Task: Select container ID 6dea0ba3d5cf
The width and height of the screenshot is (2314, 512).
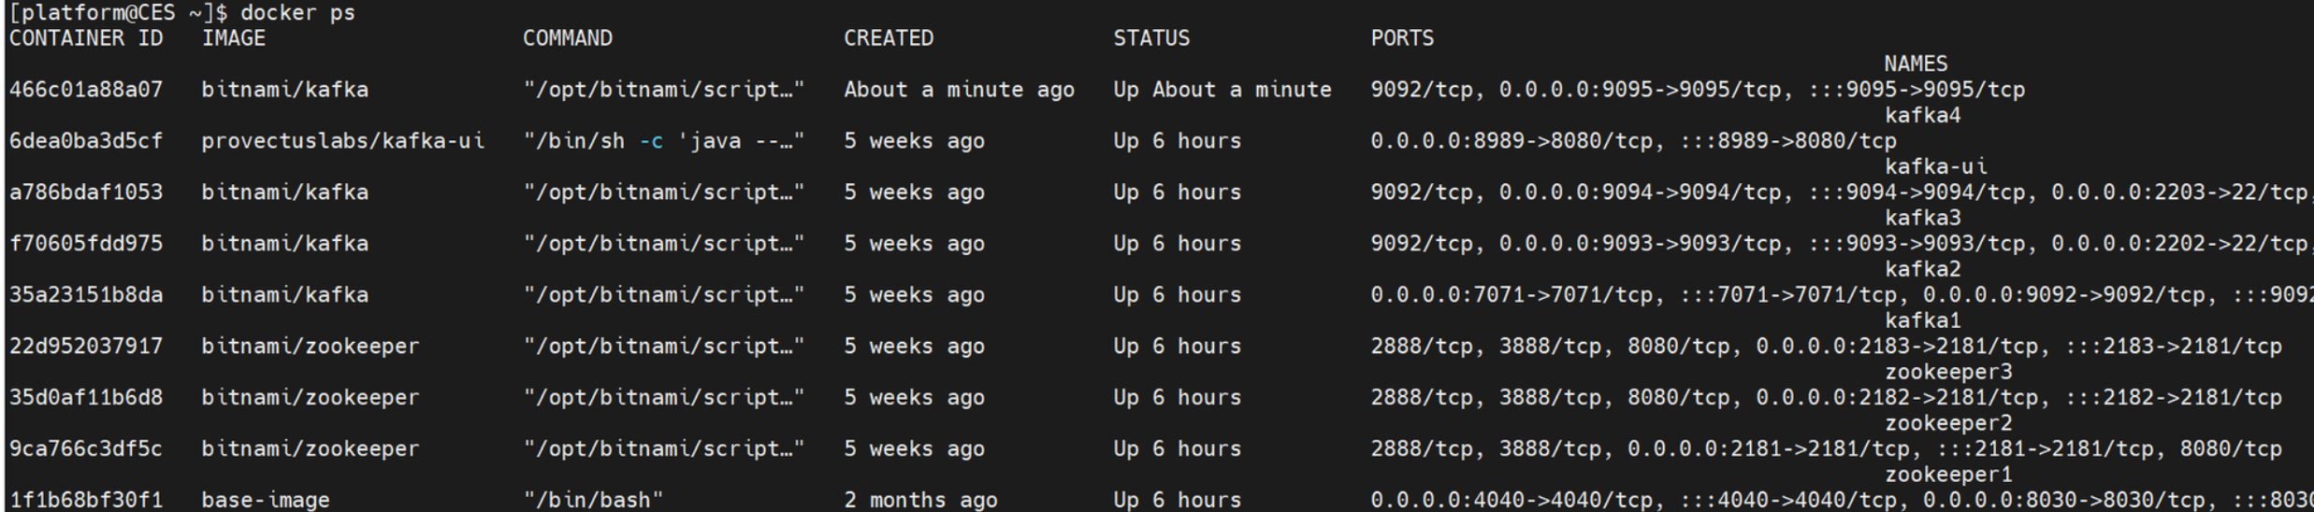Action: pyautogui.click(x=86, y=141)
